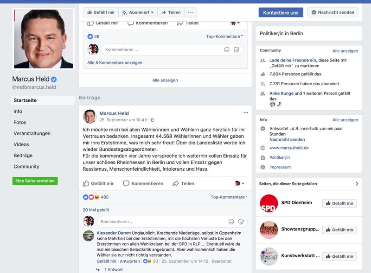371x273 pixels.
Task: Click the Kommentieren icon under the post
Action: (126, 184)
